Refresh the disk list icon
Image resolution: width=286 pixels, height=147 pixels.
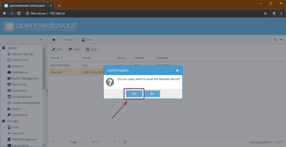(x=125, y=142)
